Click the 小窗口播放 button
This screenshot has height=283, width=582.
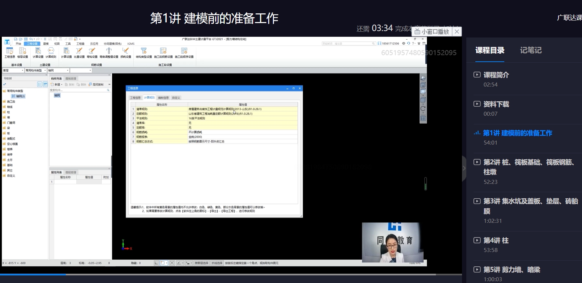[432, 31]
